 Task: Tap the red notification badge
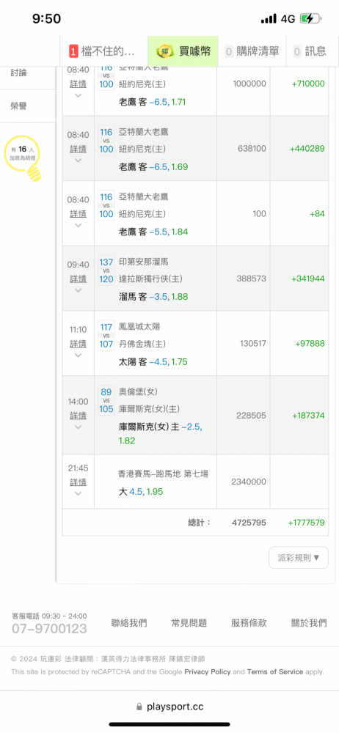coord(73,51)
